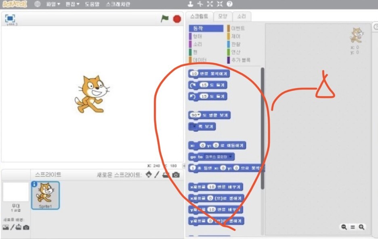Click the y좌표를 0 정하기 block
Image resolution: width=378 pixels, height=239 pixels.
[x=216, y=221]
